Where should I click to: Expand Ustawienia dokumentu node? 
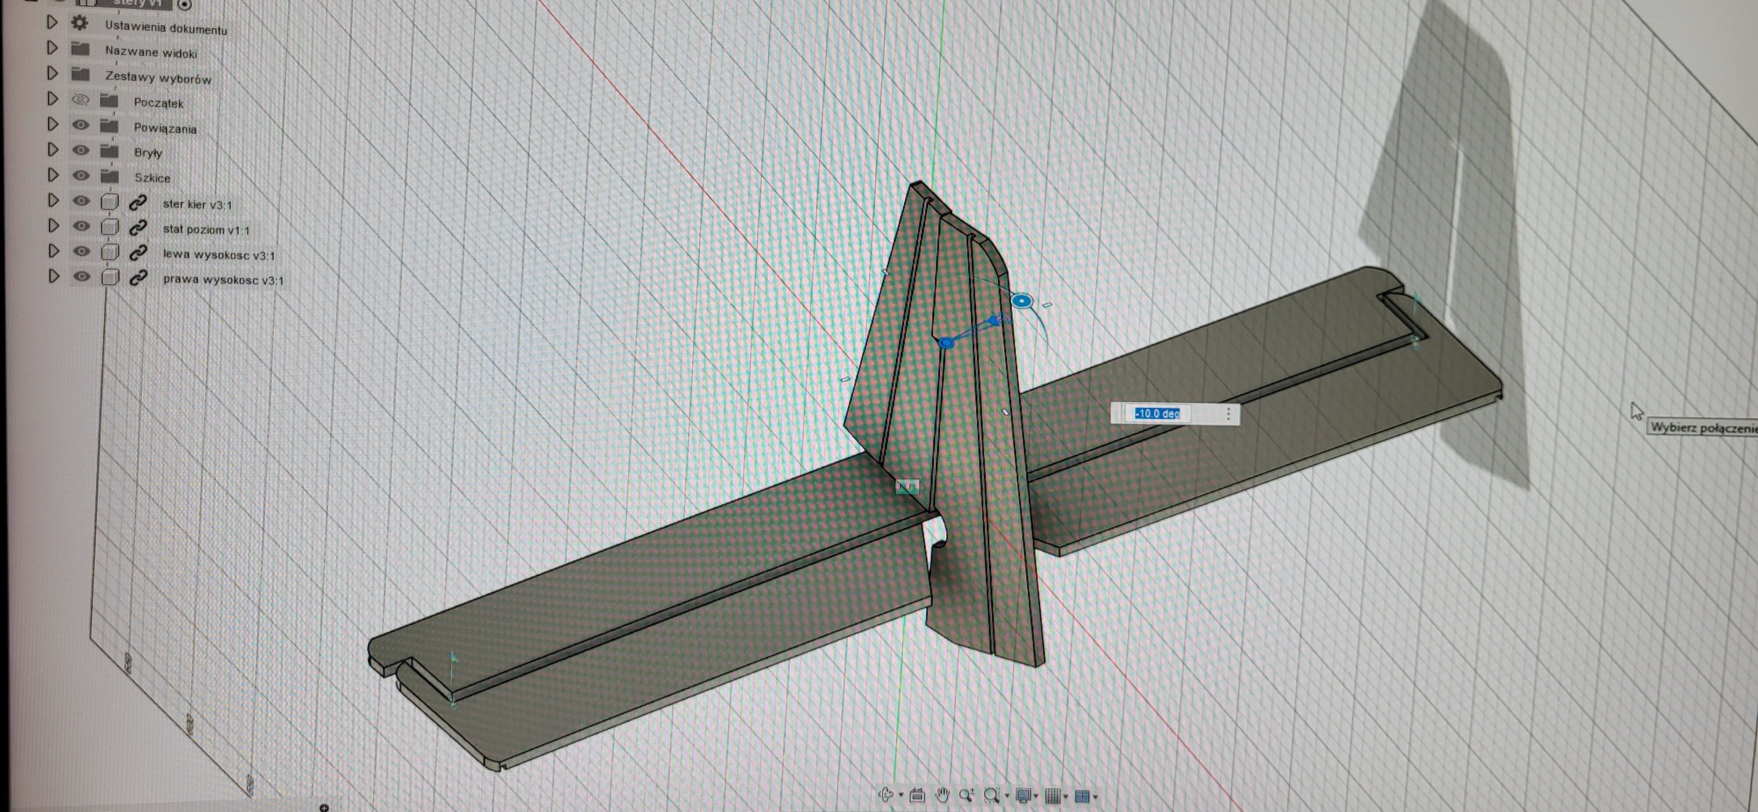(x=52, y=22)
